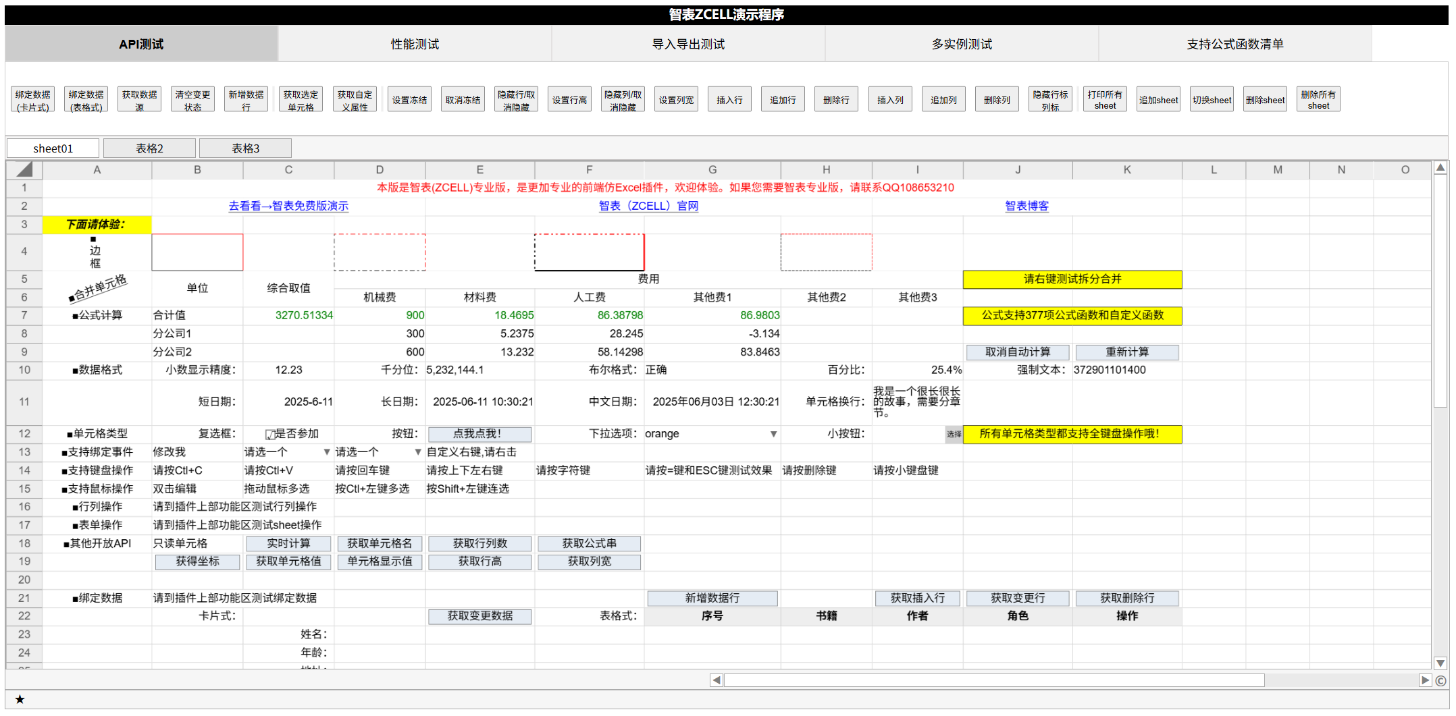1456x716 pixels.
Task: Click the 获取自定义属性 toolbar button
Action: tap(355, 100)
